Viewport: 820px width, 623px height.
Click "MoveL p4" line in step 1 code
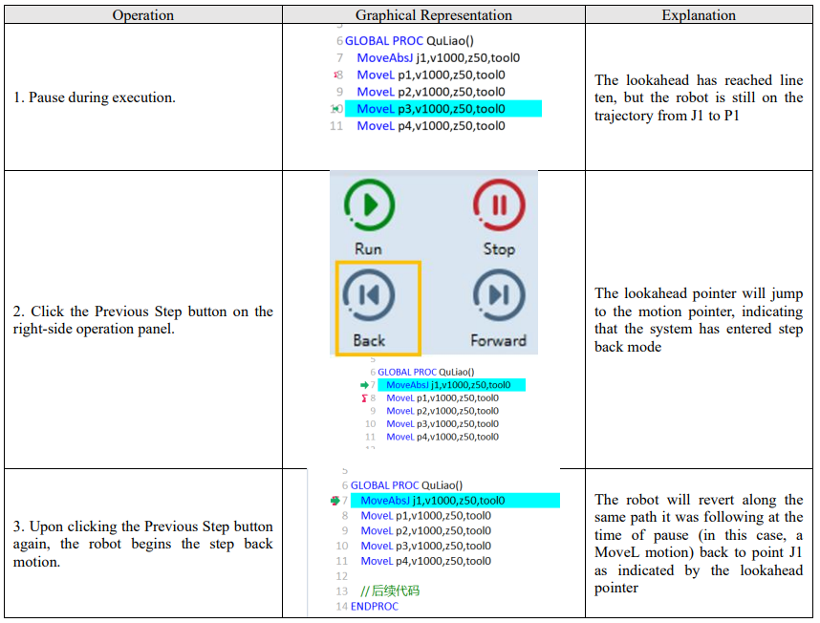[x=431, y=126]
